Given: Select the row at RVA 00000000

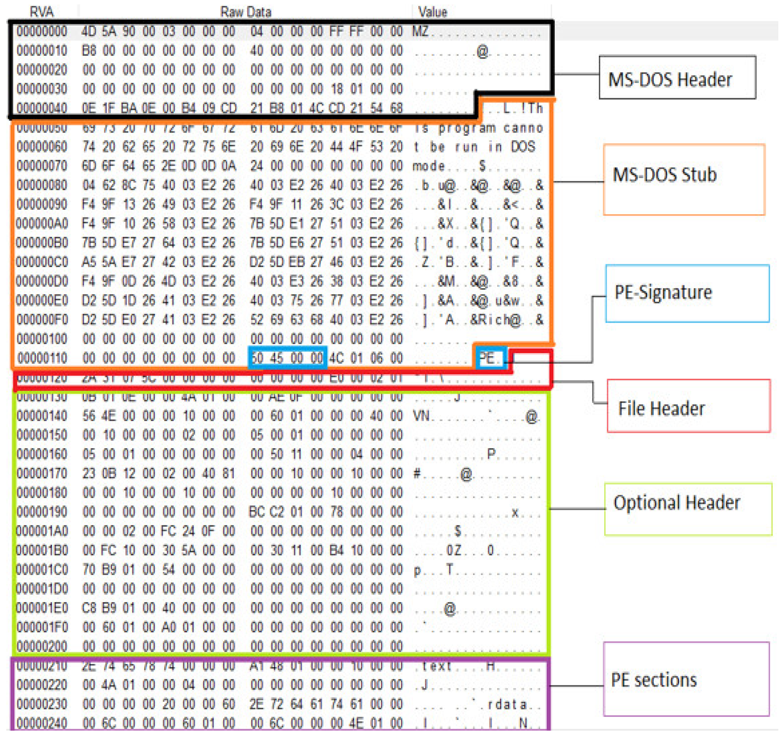Looking at the screenshot, I should 42,31.
